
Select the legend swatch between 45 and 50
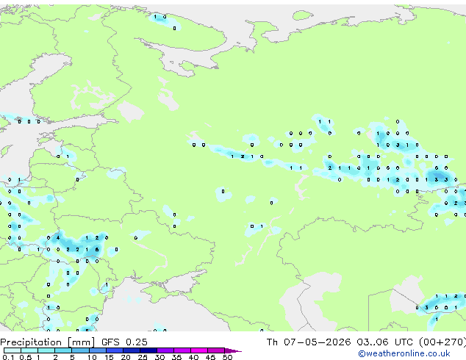pyautogui.click(x=216, y=350)
